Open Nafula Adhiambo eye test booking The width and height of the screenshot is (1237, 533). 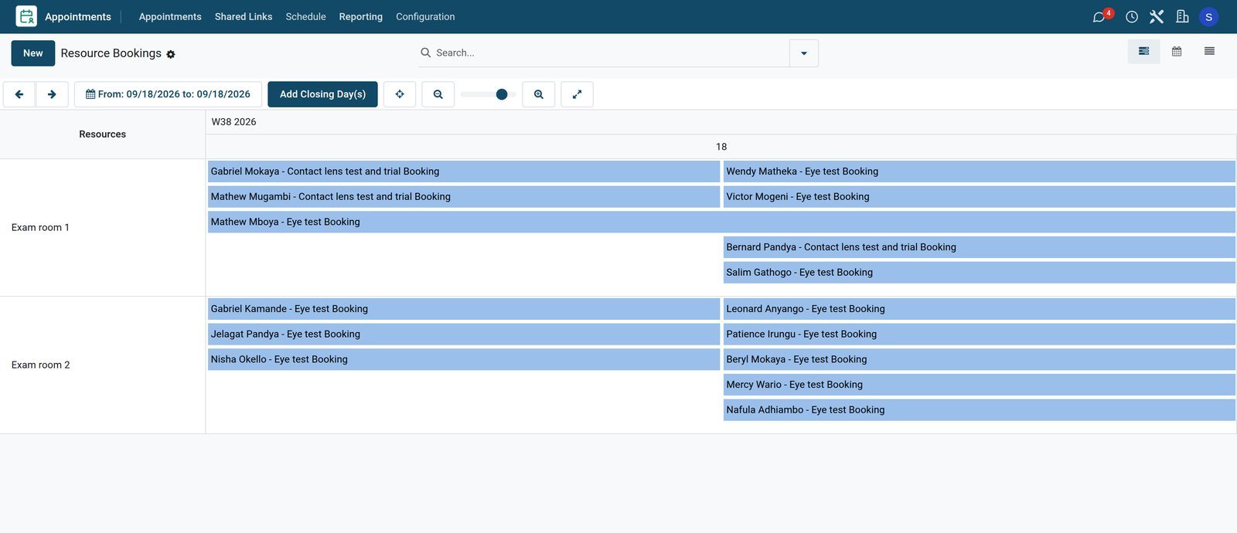click(x=980, y=410)
